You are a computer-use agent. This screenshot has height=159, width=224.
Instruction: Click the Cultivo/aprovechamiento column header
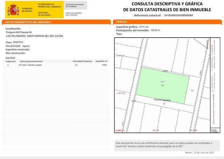31,61
